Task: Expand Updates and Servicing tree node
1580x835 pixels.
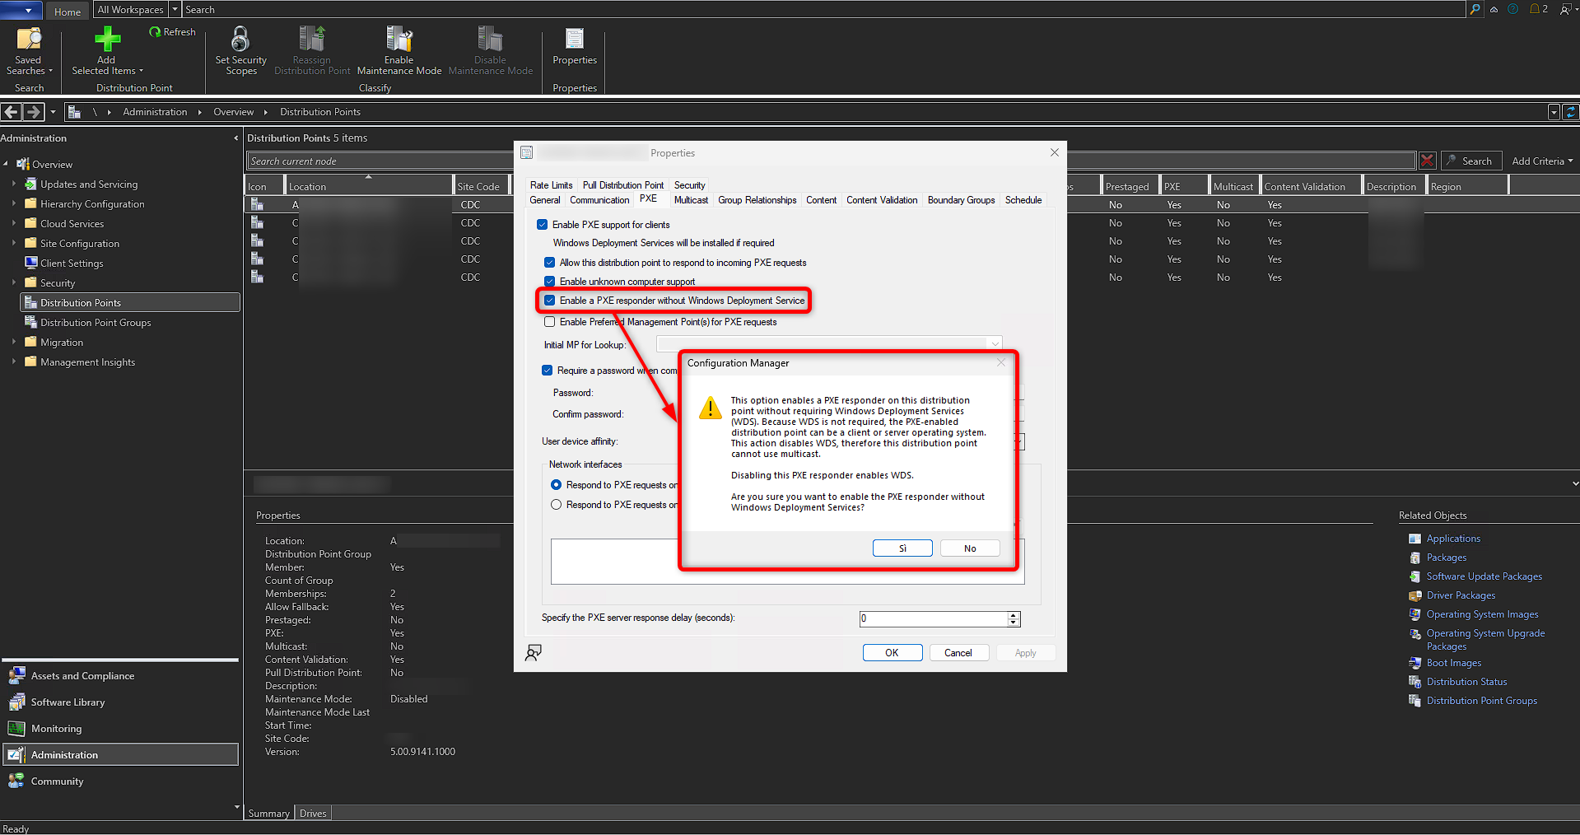Action: 14,184
